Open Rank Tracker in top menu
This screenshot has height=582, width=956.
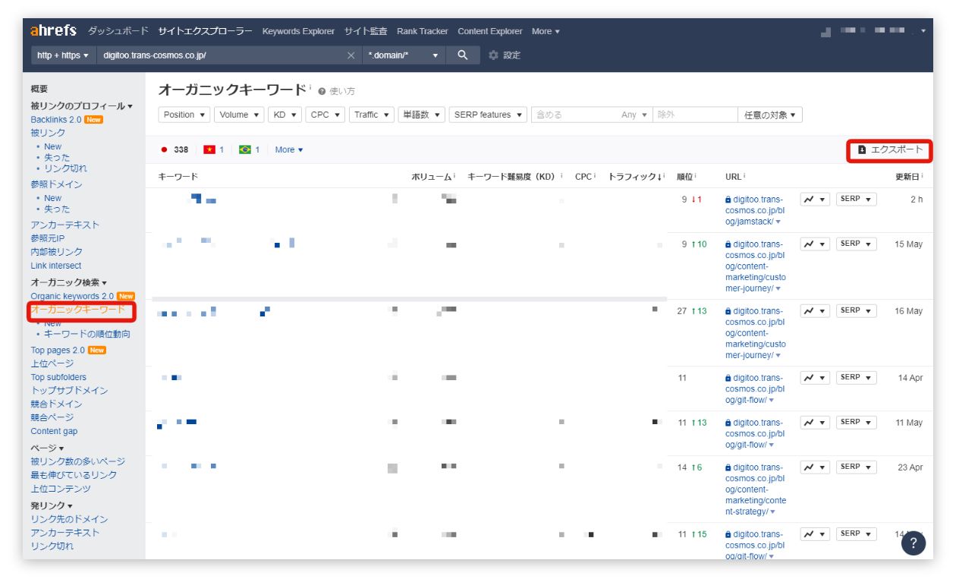coord(423,31)
